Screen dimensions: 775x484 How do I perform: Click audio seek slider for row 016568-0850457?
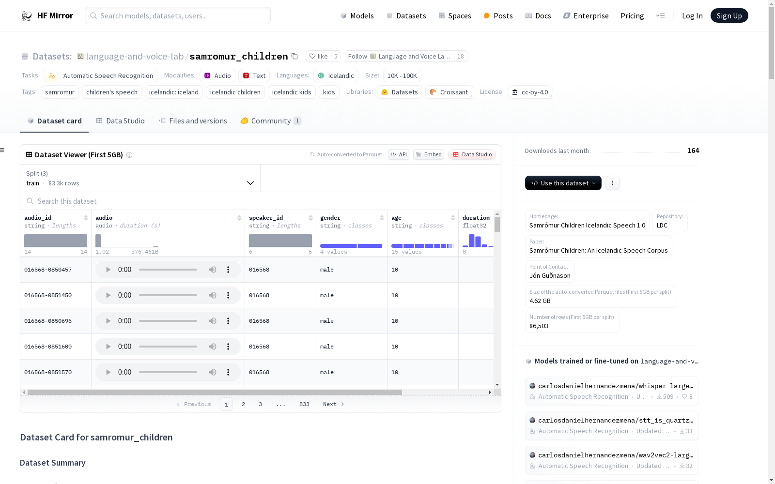tap(168, 270)
